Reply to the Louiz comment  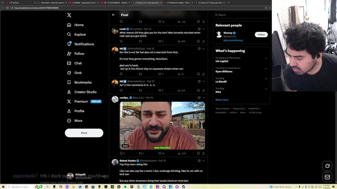pos(121,41)
